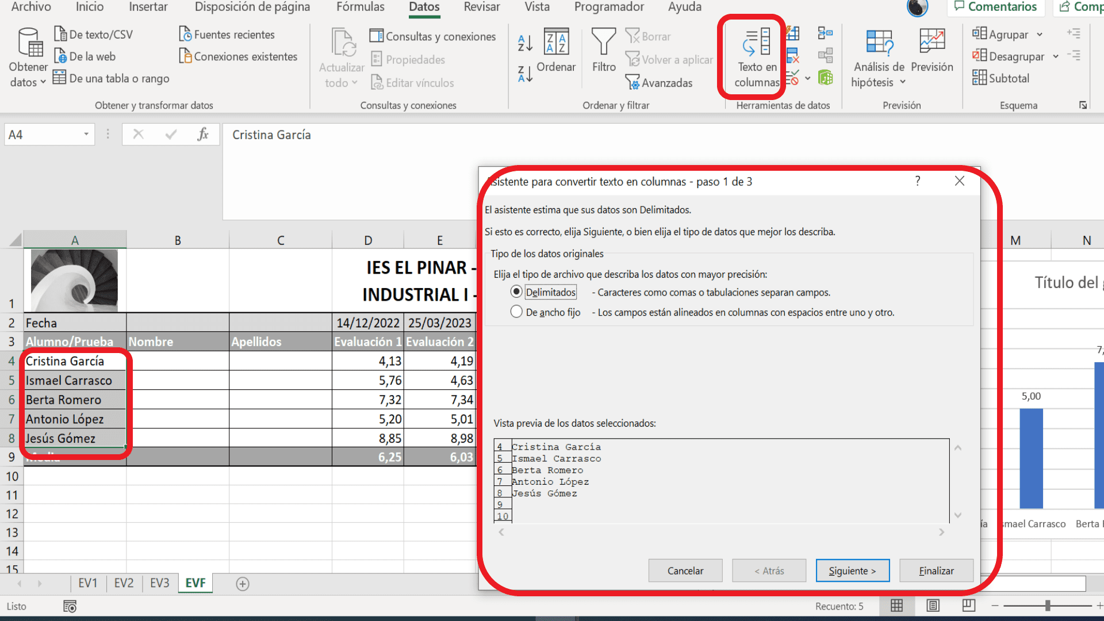Switch to Page Break Preview
Viewport: 1104px width, 621px height.
[x=969, y=605]
